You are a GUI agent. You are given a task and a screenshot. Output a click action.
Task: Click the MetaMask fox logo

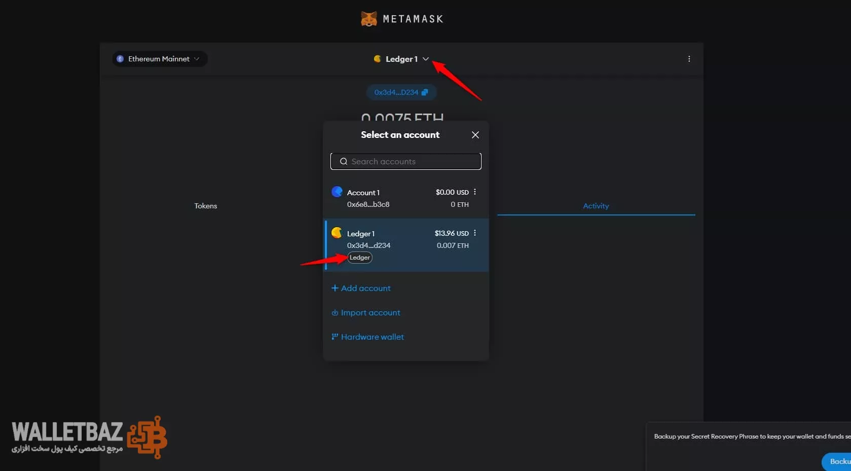368,19
